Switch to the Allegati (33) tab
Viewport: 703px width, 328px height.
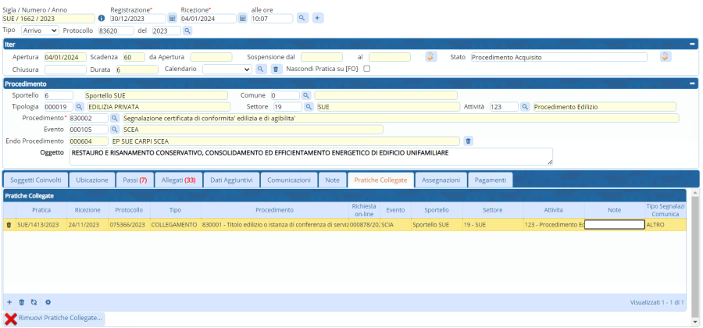[179, 180]
